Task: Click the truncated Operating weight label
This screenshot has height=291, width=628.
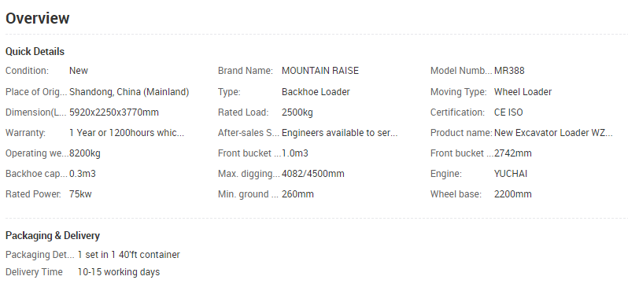Action: pos(37,153)
